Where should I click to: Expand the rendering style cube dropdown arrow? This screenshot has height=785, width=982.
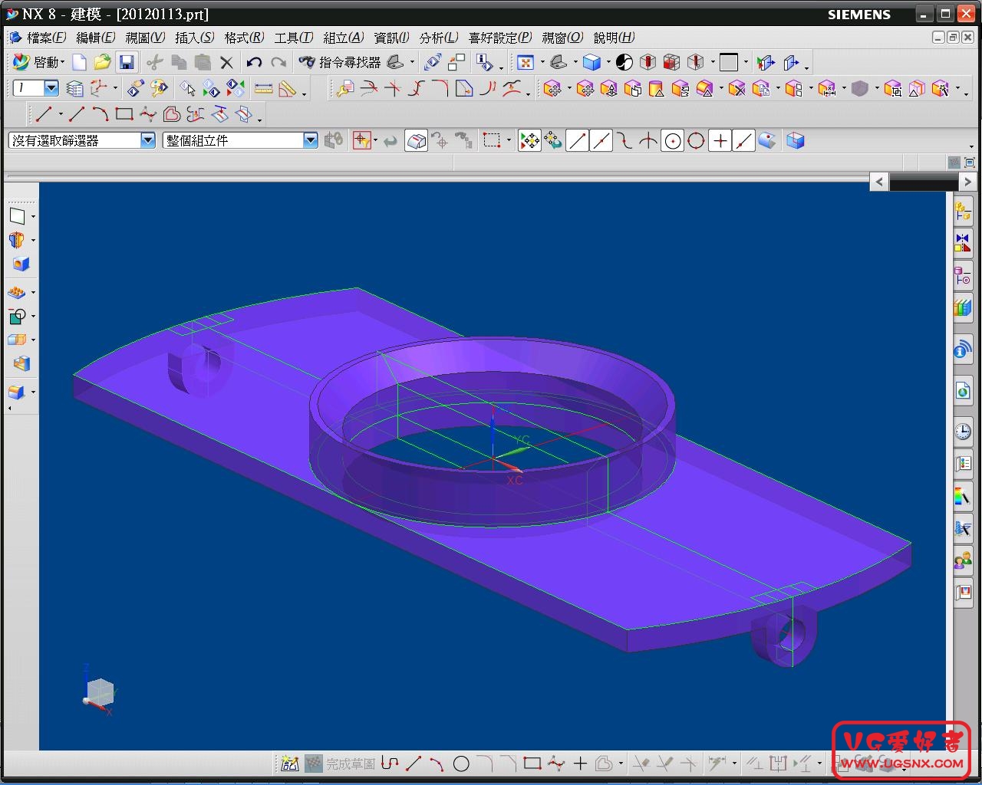pos(608,63)
